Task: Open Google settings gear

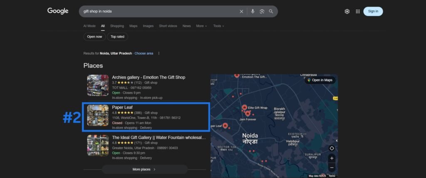Action: (x=347, y=12)
